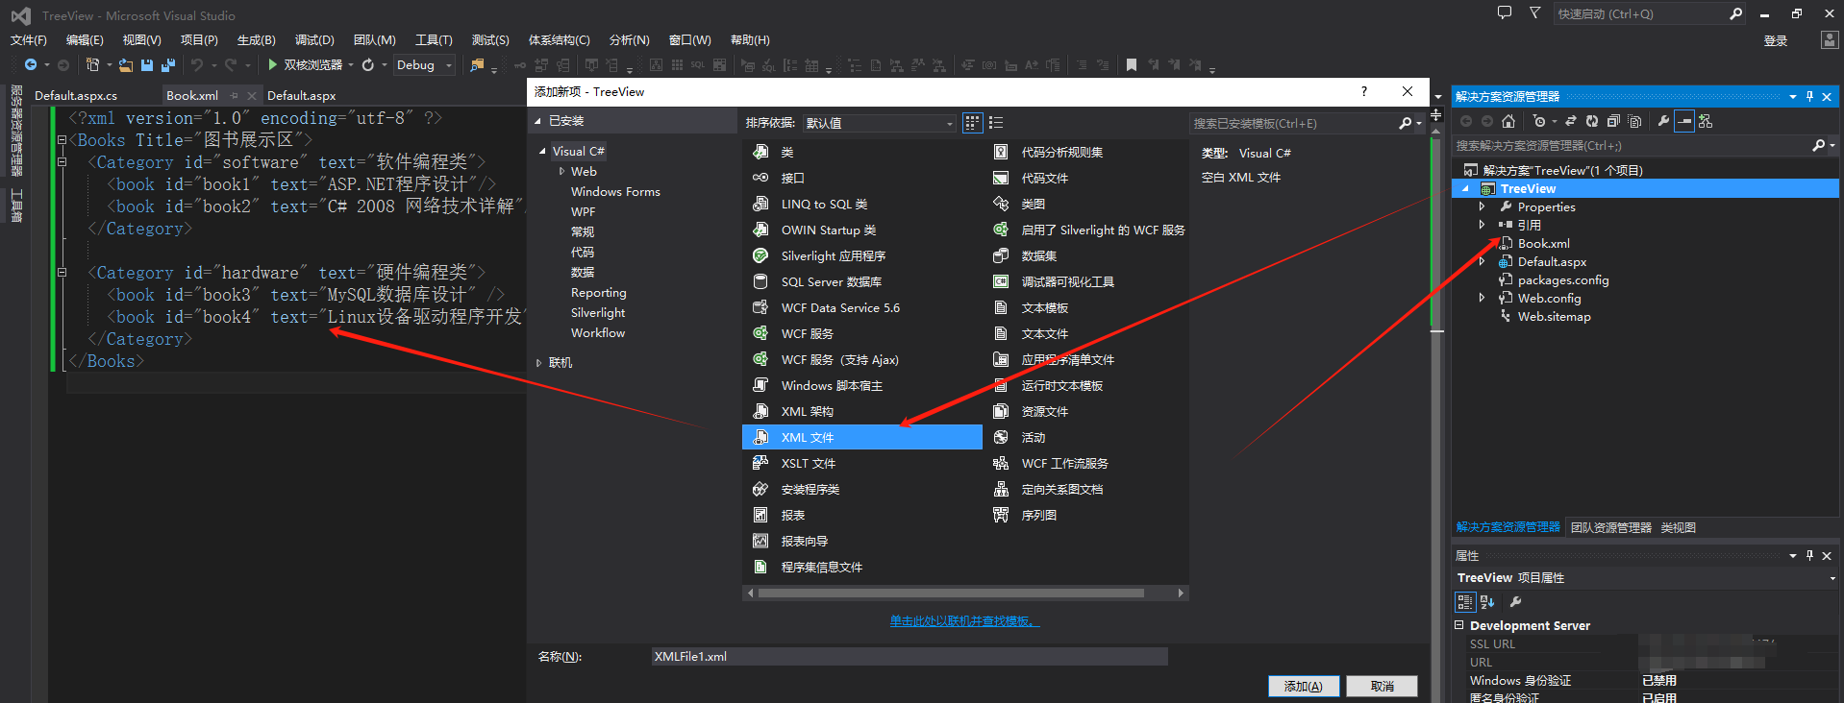
Task: Open the 双核浏览器 browser dropdown arrow
Action: 351,65
